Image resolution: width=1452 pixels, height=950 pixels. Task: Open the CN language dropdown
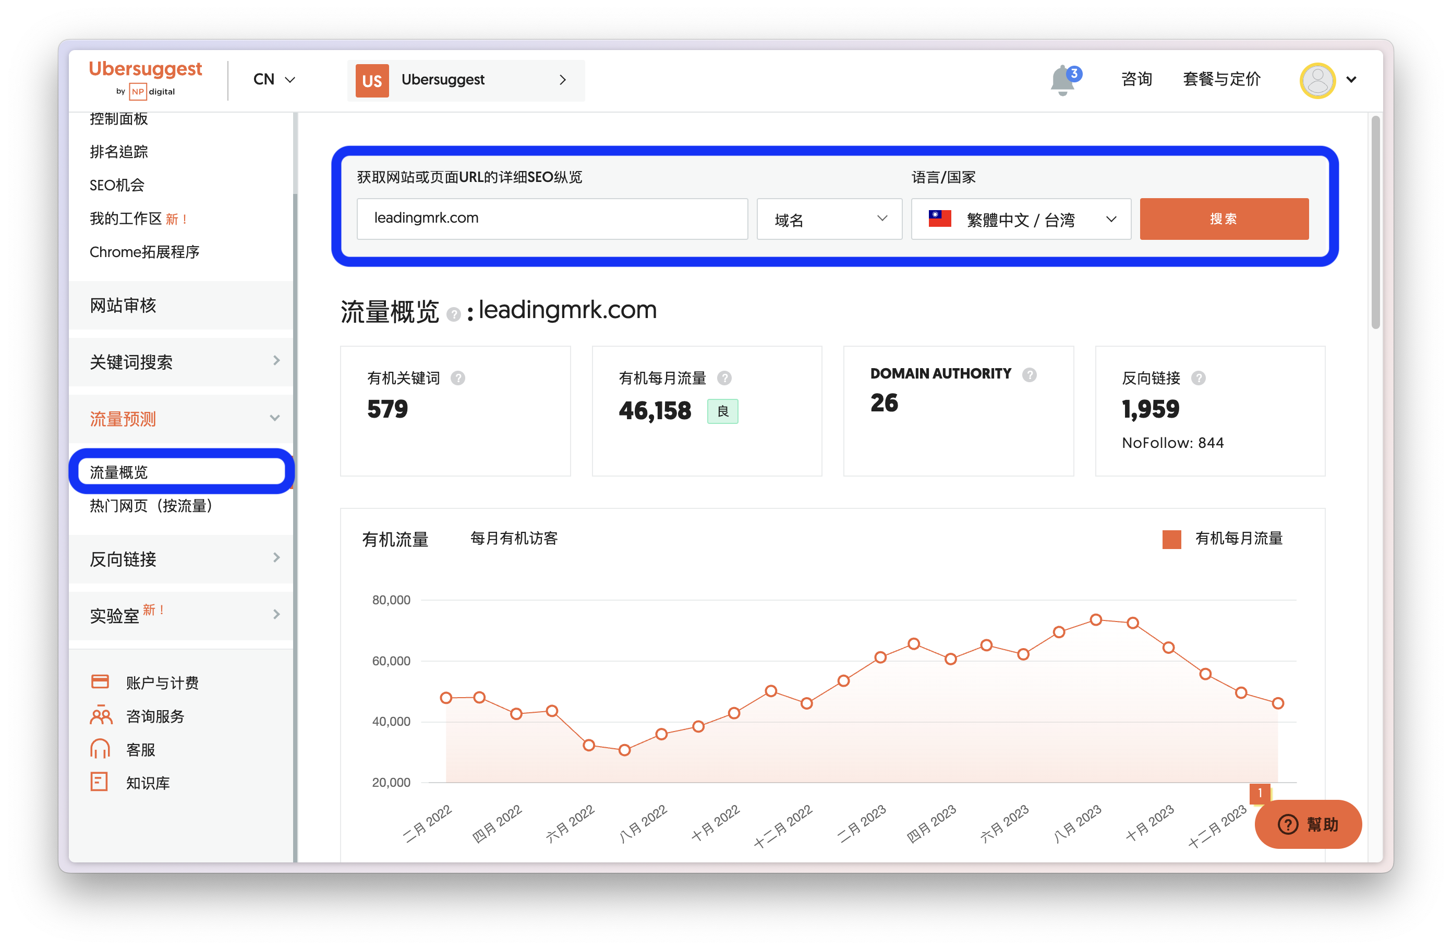pyautogui.click(x=274, y=80)
